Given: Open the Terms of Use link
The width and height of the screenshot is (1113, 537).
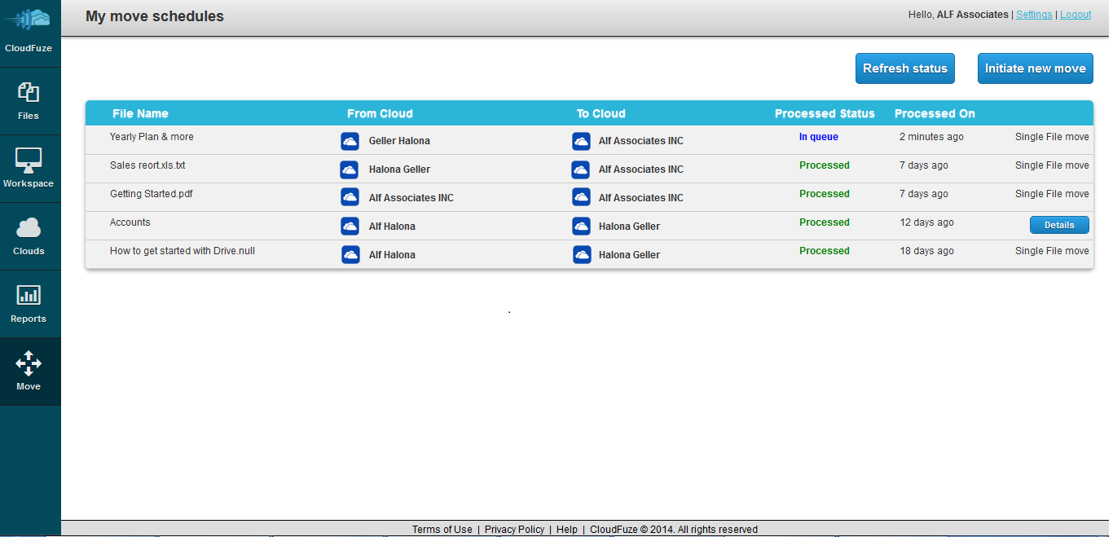Looking at the screenshot, I should point(442,530).
